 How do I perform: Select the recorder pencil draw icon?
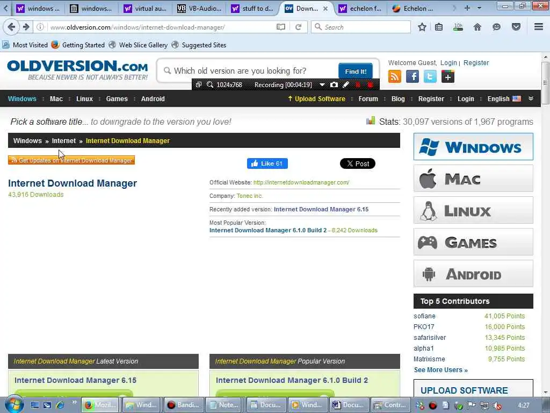tap(346, 84)
